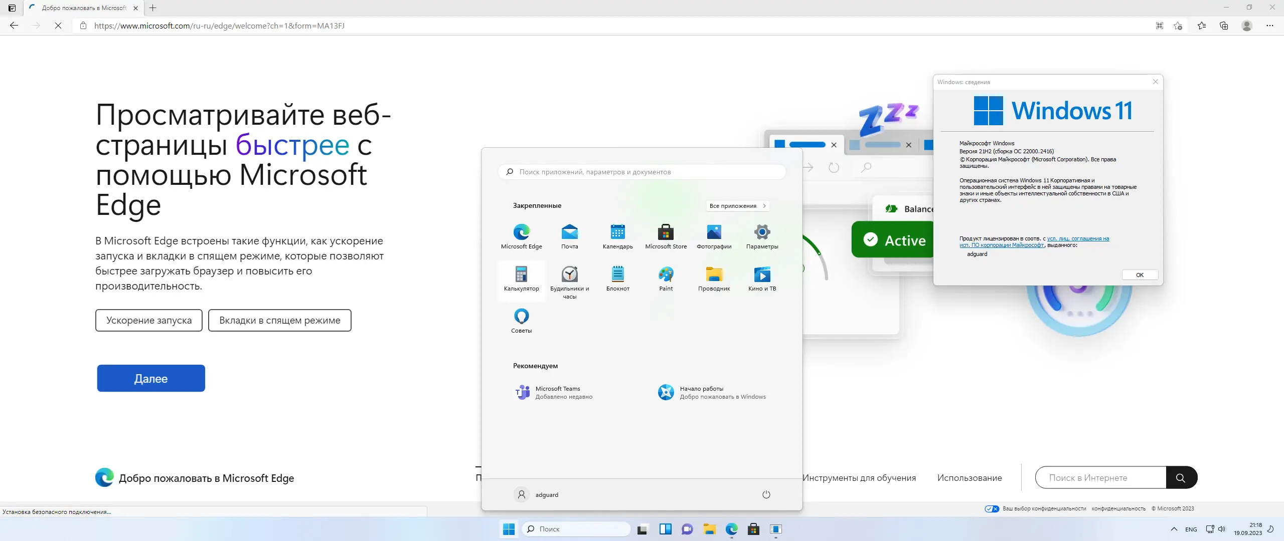Open Edge Collections toolbar icon
The image size is (1284, 541).
[1224, 26]
